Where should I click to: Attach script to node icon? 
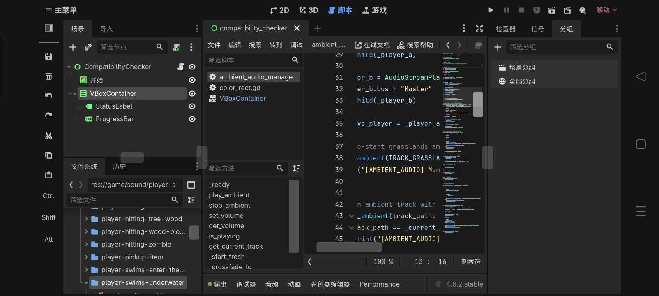click(x=176, y=47)
